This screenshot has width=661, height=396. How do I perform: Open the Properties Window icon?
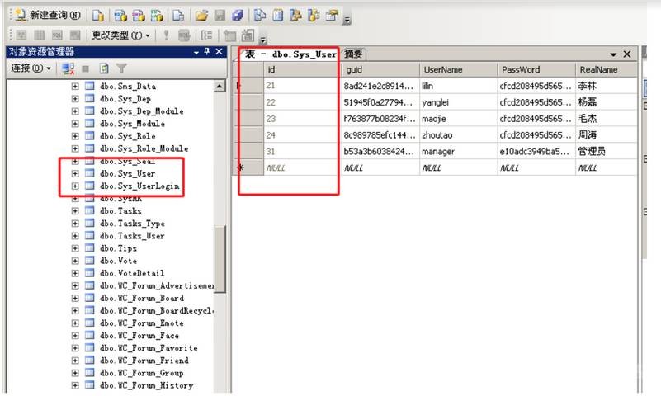pyautogui.click(x=333, y=16)
